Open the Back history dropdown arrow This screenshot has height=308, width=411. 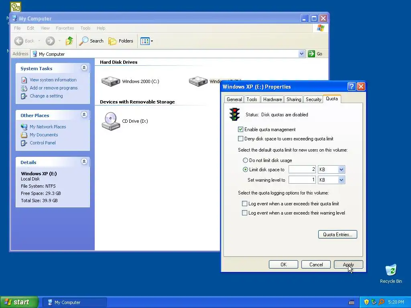click(39, 41)
